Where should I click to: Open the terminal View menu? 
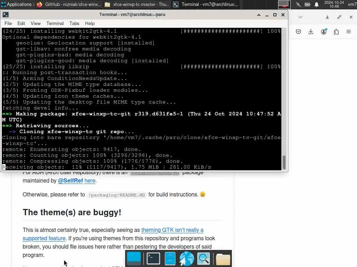(x=36, y=23)
